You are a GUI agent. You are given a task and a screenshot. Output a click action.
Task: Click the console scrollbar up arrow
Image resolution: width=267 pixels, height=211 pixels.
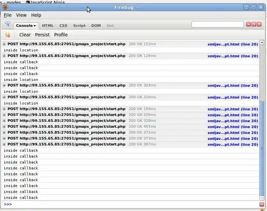tap(262, 42)
